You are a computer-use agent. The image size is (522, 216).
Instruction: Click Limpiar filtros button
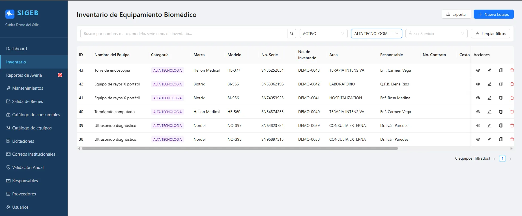click(x=490, y=34)
